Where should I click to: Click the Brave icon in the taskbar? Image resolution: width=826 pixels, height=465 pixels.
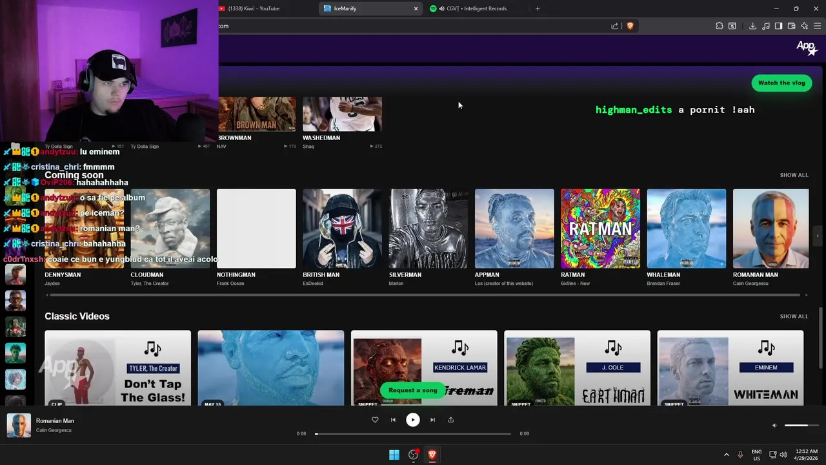tap(432, 455)
